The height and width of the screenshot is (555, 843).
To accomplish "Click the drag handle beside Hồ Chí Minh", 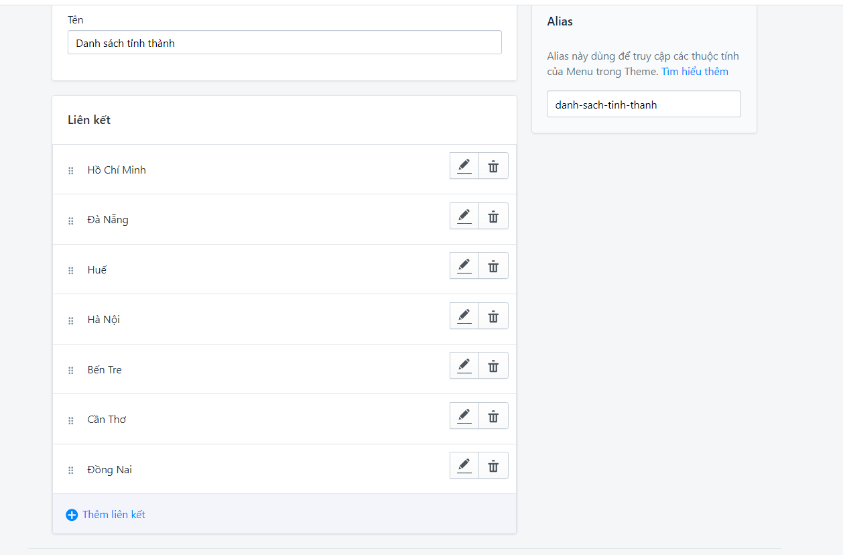I will (71, 171).
